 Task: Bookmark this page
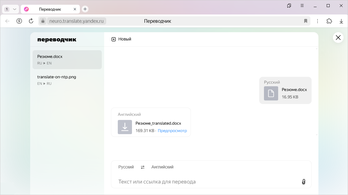(x=306, y=21)
